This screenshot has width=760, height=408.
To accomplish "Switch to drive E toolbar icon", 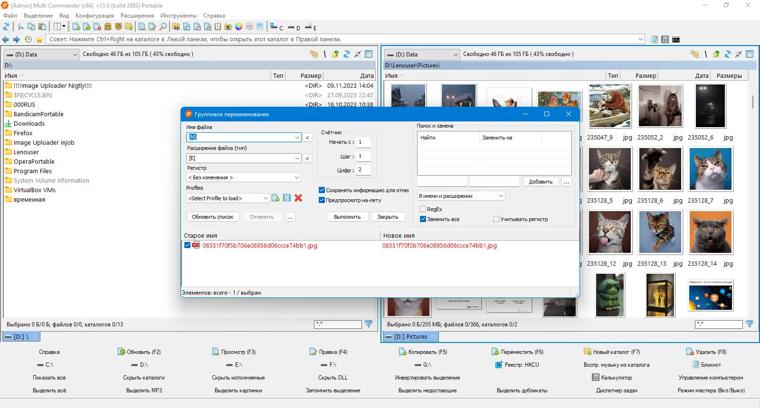I will pyautogui.click(x=311, y=27).
